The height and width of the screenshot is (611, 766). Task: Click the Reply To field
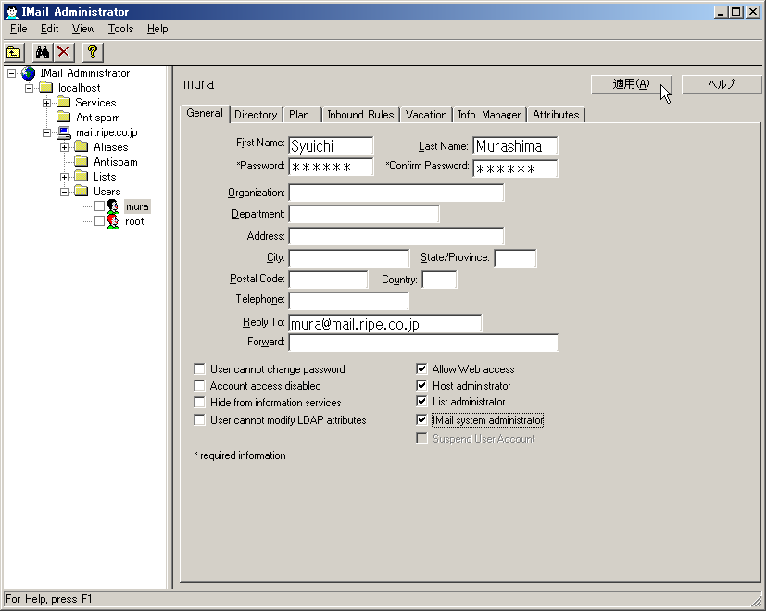pos(385,323)
